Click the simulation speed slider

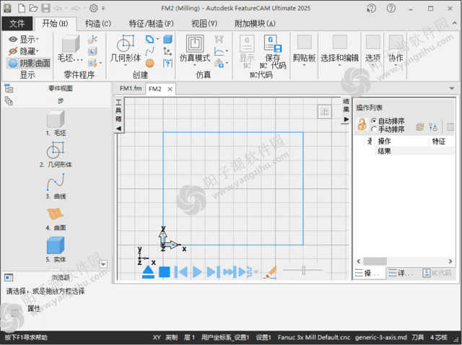pyautogui.click(x=302, y=270)
